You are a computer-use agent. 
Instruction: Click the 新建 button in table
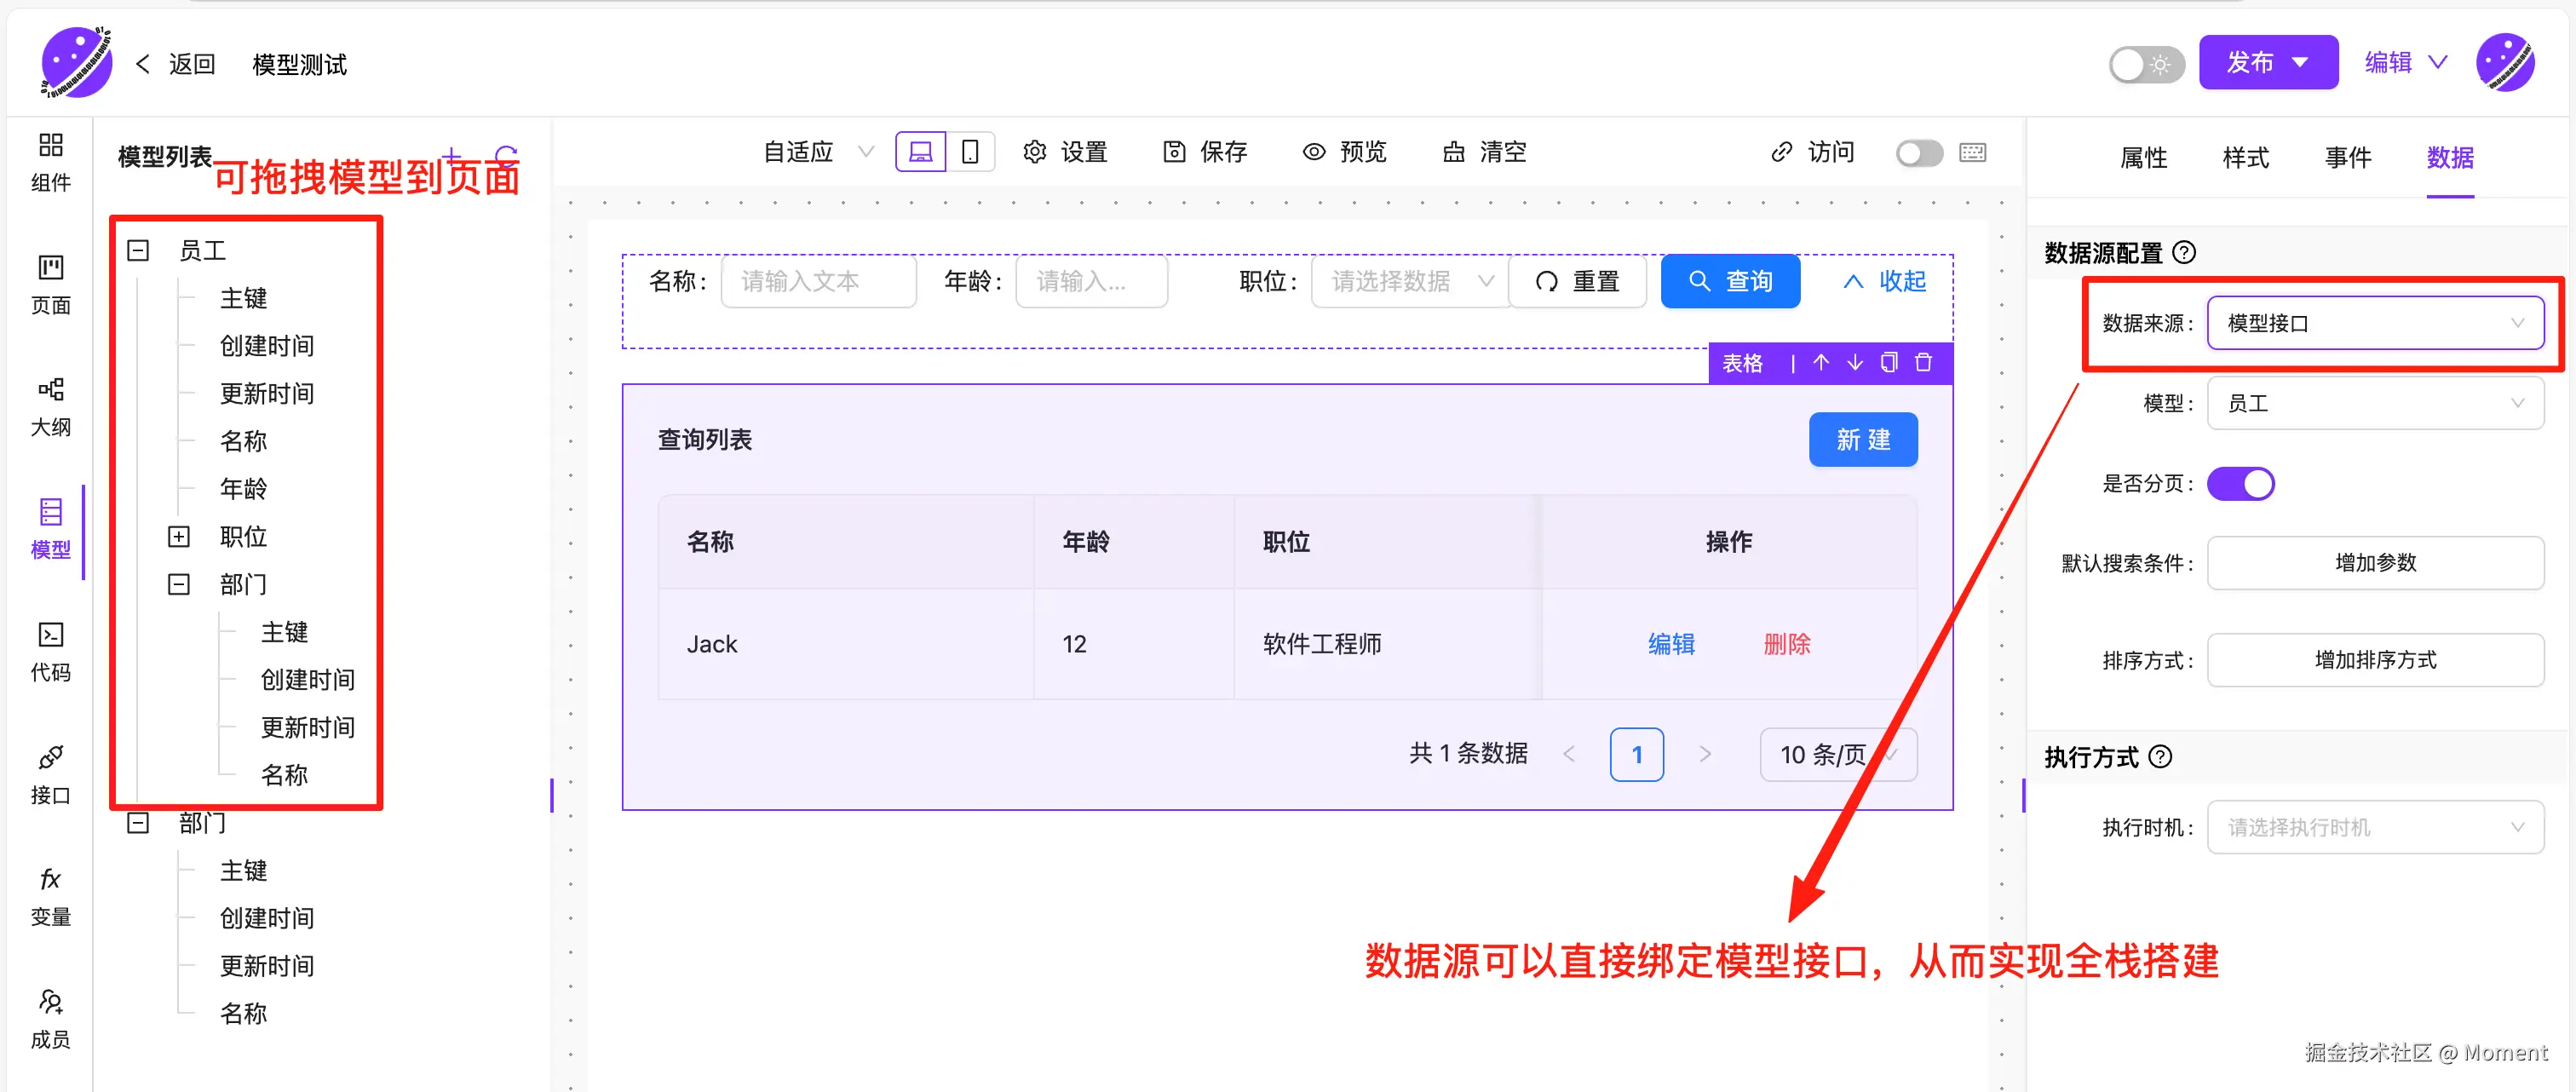pyautogui.click(x=1862, y=439)
